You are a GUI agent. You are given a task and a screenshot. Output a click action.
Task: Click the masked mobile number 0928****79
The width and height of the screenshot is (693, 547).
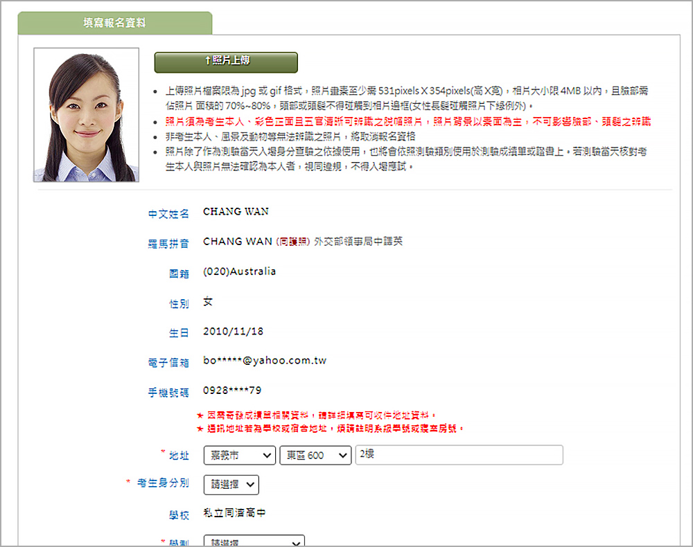(x=232, y=391)
